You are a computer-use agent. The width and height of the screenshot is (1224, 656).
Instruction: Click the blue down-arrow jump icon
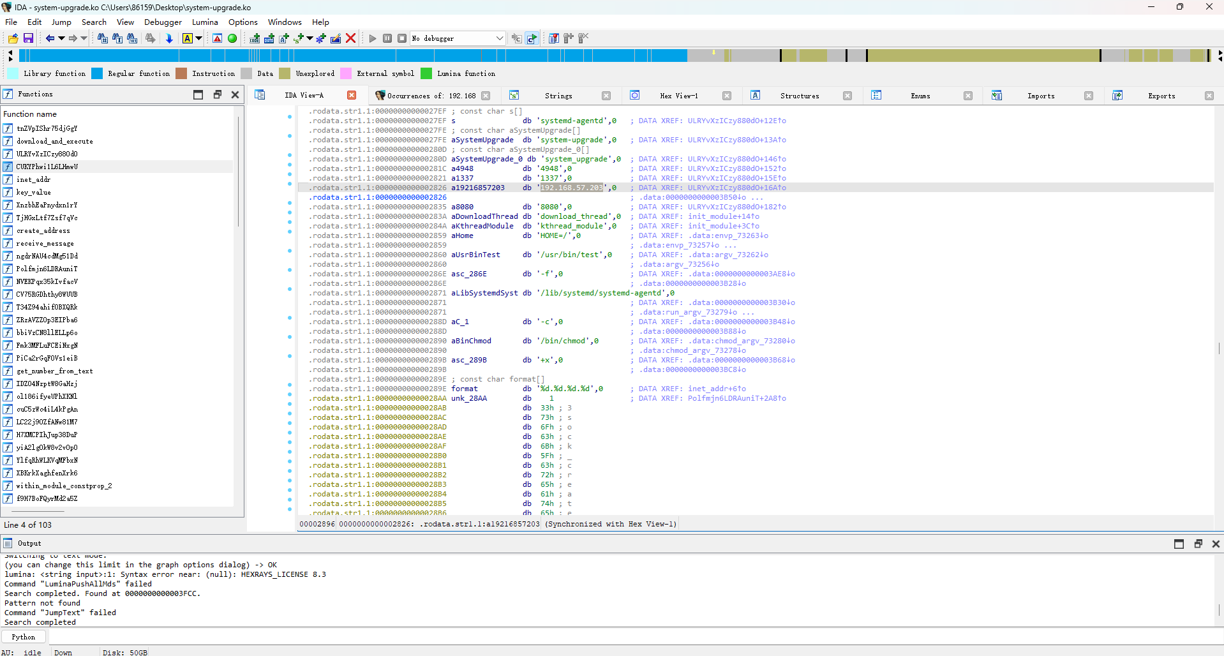point(169,38)
